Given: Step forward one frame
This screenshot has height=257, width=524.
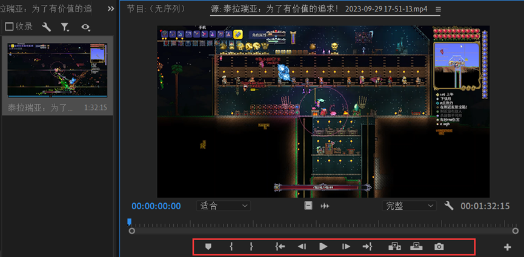Looking at the screenshot, I should point(346,247).
